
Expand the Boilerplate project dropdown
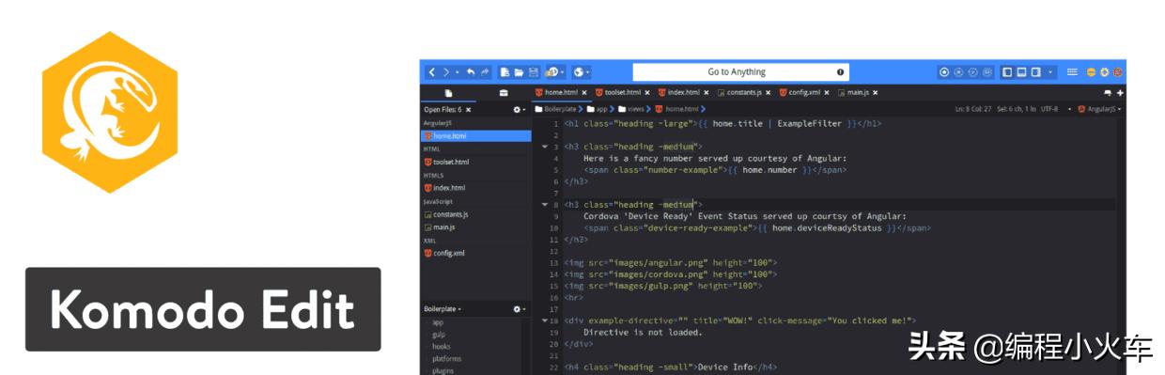pos(442,308)
